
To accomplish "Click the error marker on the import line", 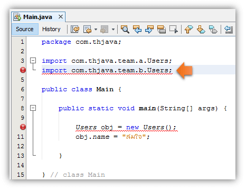I will point(23,70).
